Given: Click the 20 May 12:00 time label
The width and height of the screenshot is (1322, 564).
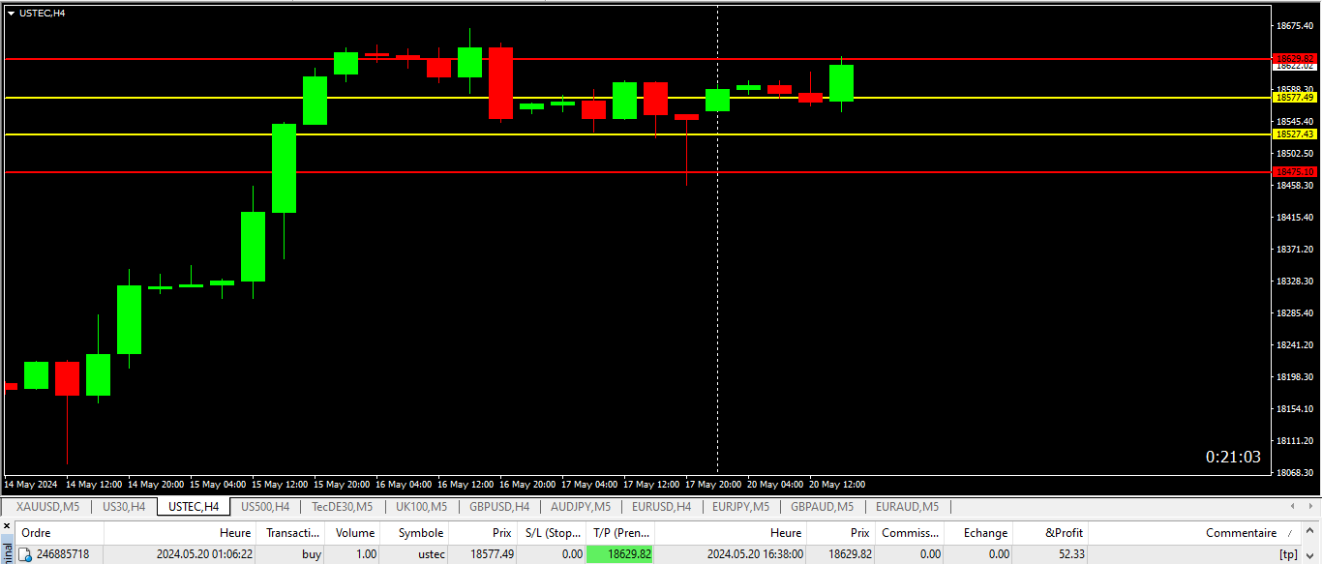Looking at the screenshot, I should tap(837, 484).
